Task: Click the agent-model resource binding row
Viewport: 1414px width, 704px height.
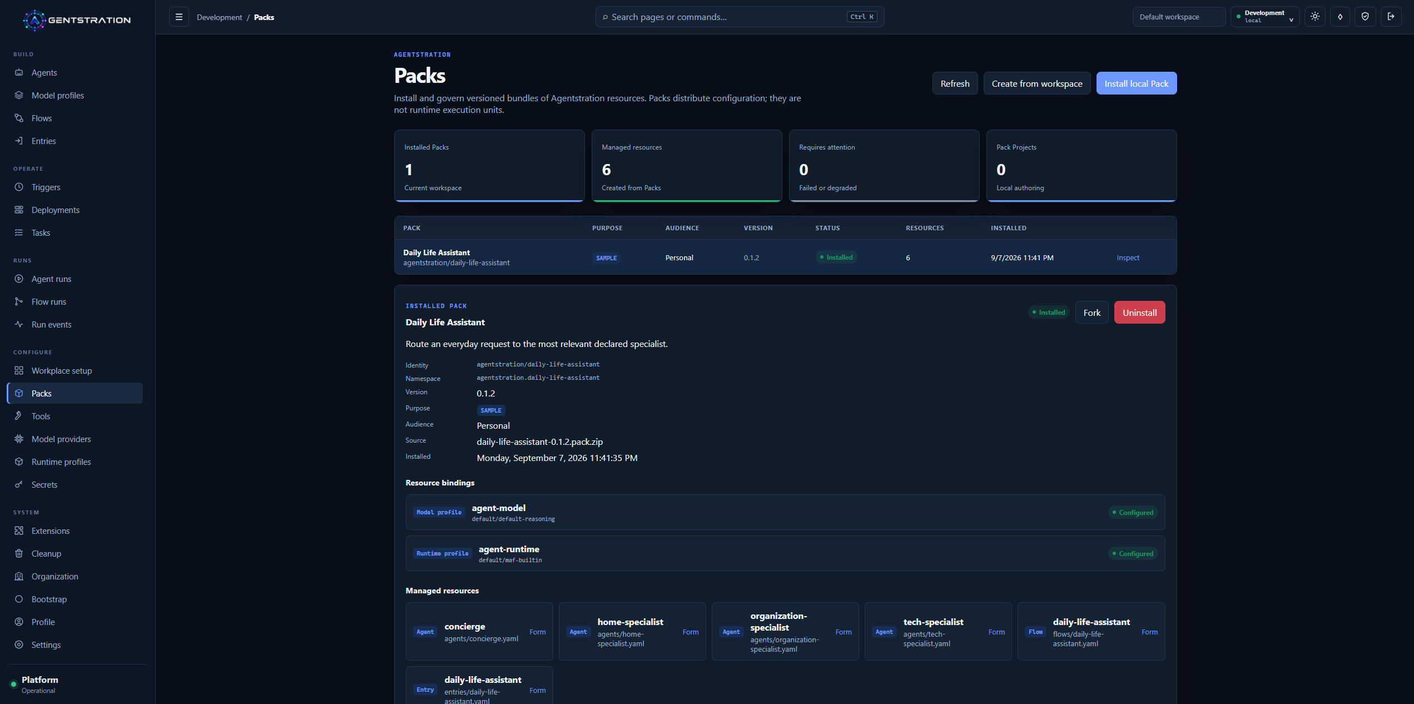Action: (785, 512)
